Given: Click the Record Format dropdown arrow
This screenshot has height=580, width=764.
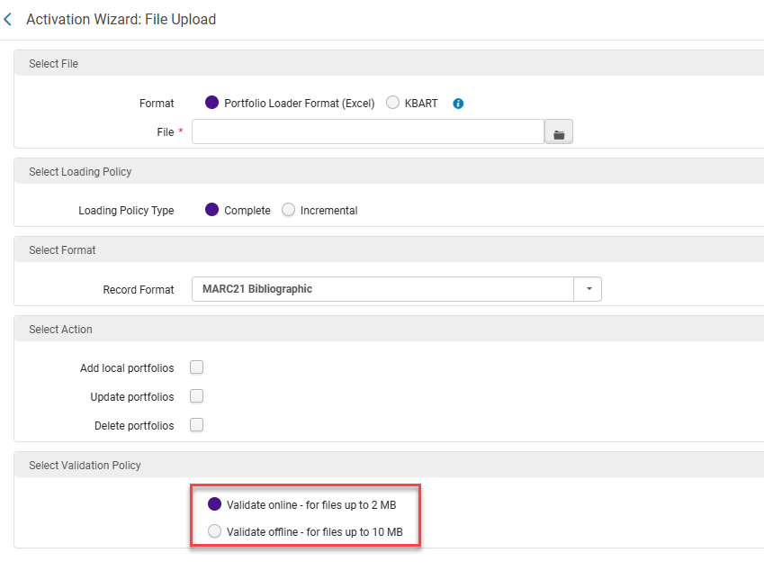Looking at the screenshot, I should pyautogui.click(x=589, y=289).
